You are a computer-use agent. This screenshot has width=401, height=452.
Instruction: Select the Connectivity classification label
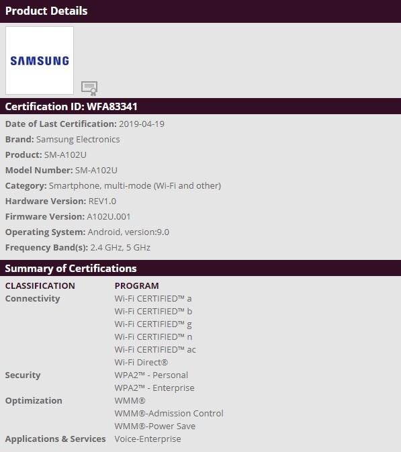tap(32, 299)
